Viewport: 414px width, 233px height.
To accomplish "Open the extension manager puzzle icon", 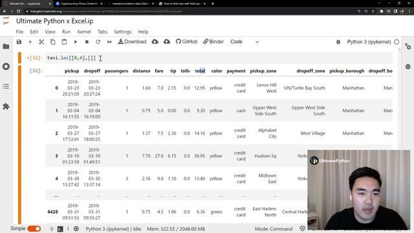I will click(x=6, y=106).
